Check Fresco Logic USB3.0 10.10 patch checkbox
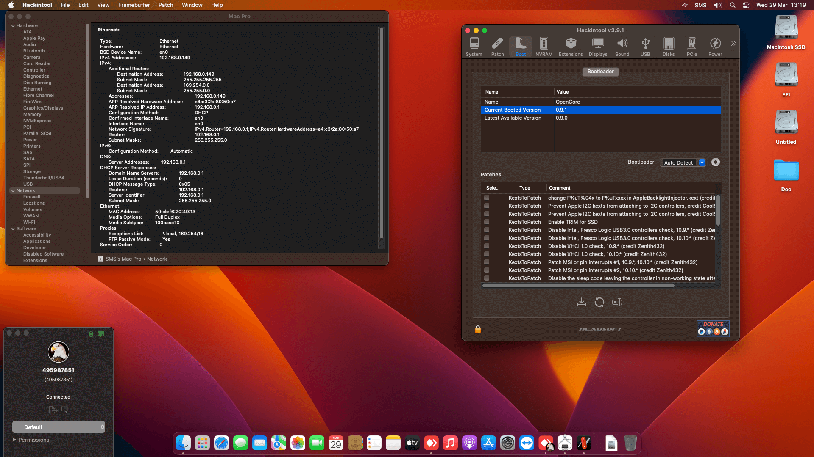This screenshot has width=814, height=457. 487,238
